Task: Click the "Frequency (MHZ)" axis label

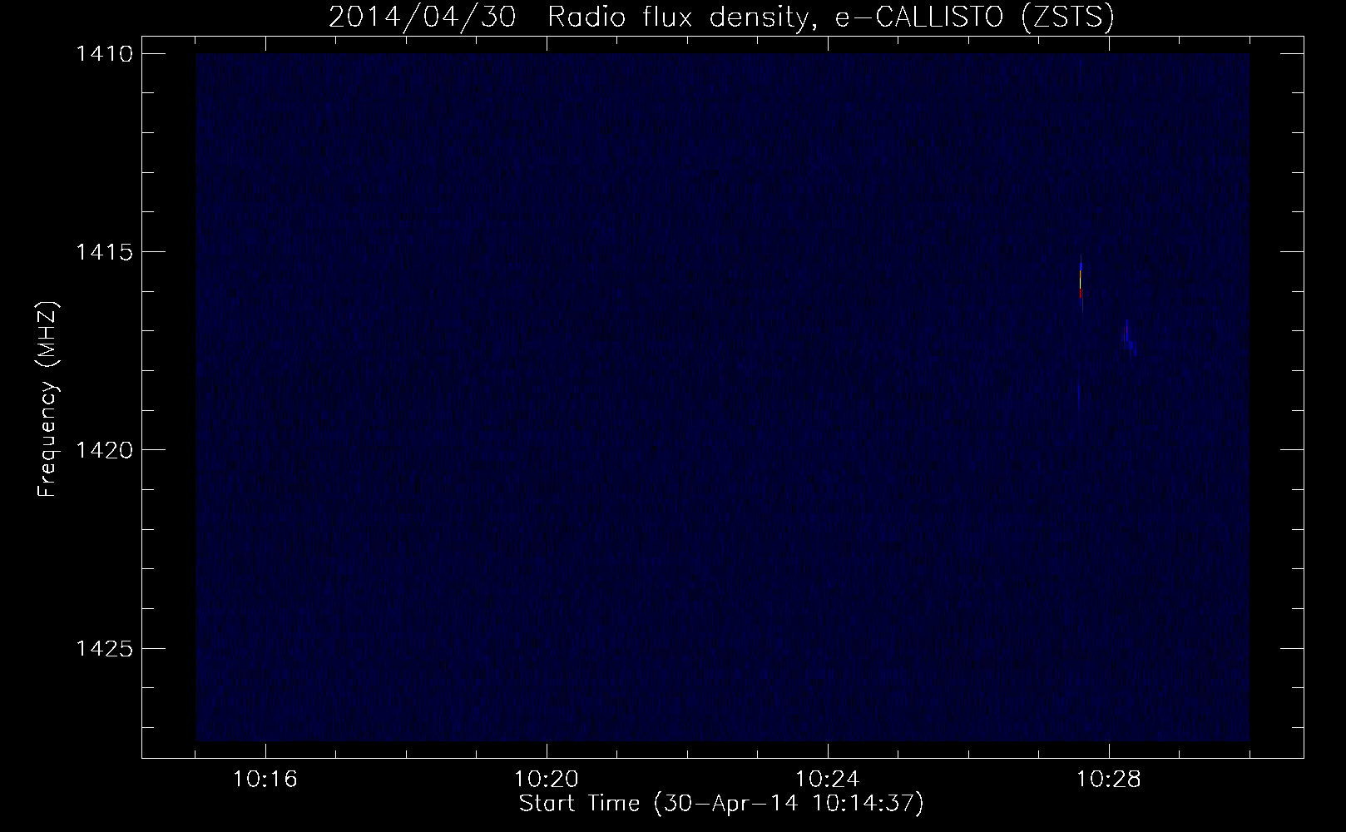Action: [x=48, y=399]
